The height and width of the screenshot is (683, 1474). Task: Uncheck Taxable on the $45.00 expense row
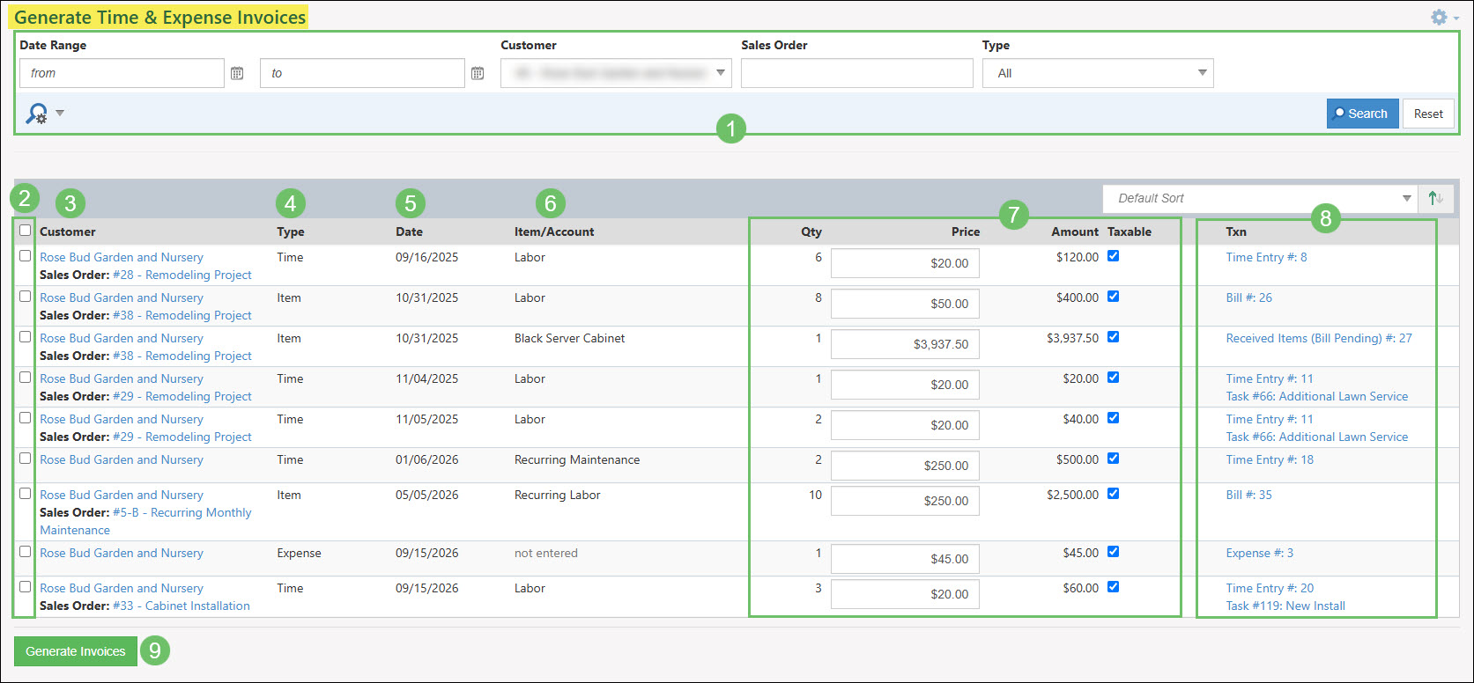click(1114, 552)
